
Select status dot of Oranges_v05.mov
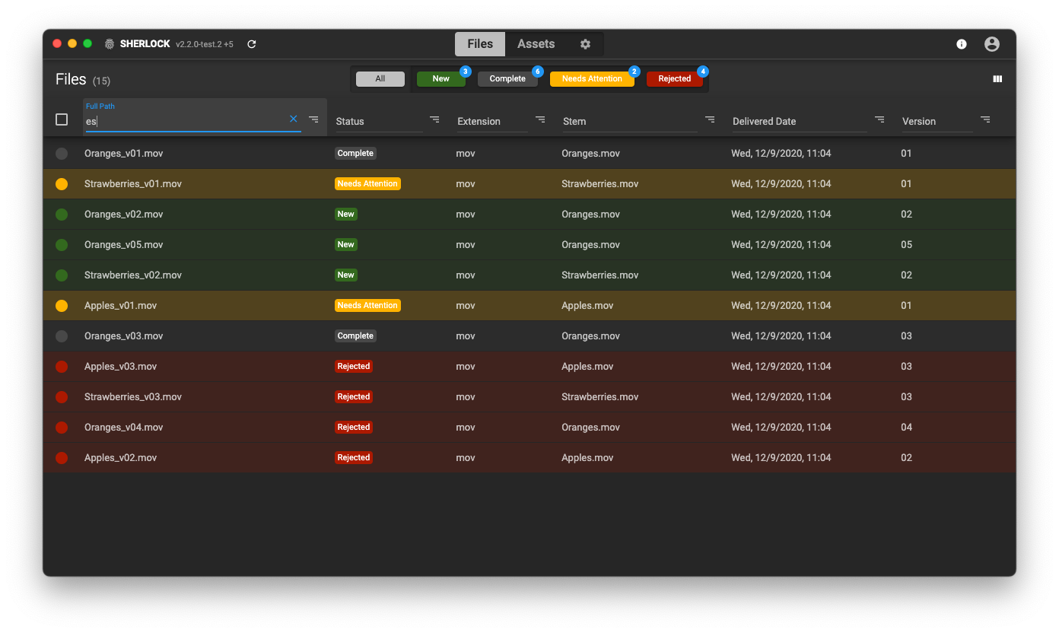[x=62, y=245]
